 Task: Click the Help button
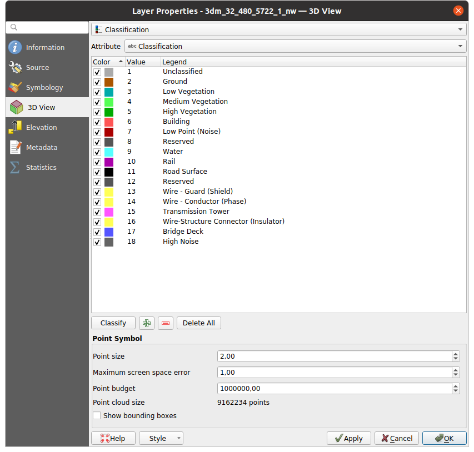(113, 438)
